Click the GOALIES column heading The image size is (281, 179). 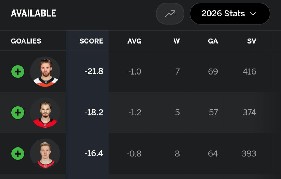click(x=26, y=41)
